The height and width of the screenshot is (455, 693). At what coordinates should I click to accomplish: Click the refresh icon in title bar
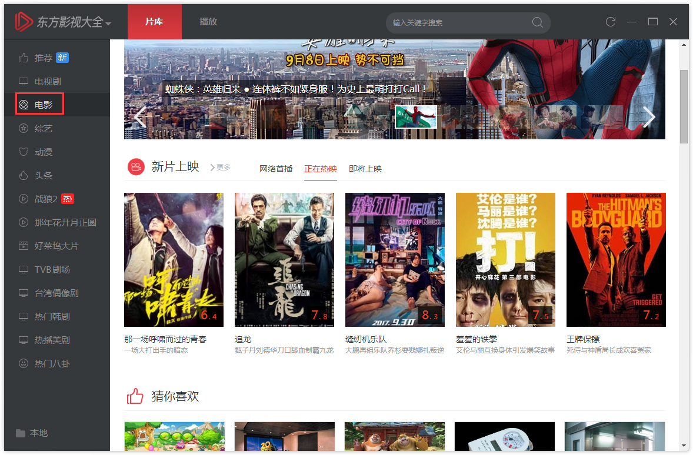611,22
